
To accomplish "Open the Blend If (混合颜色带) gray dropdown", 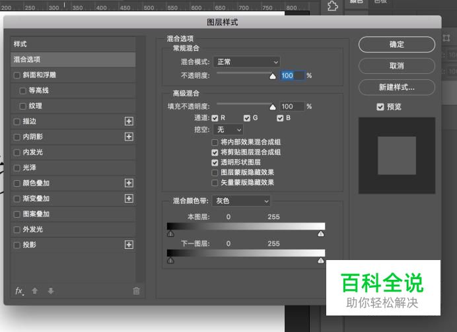I will point(241,201).
